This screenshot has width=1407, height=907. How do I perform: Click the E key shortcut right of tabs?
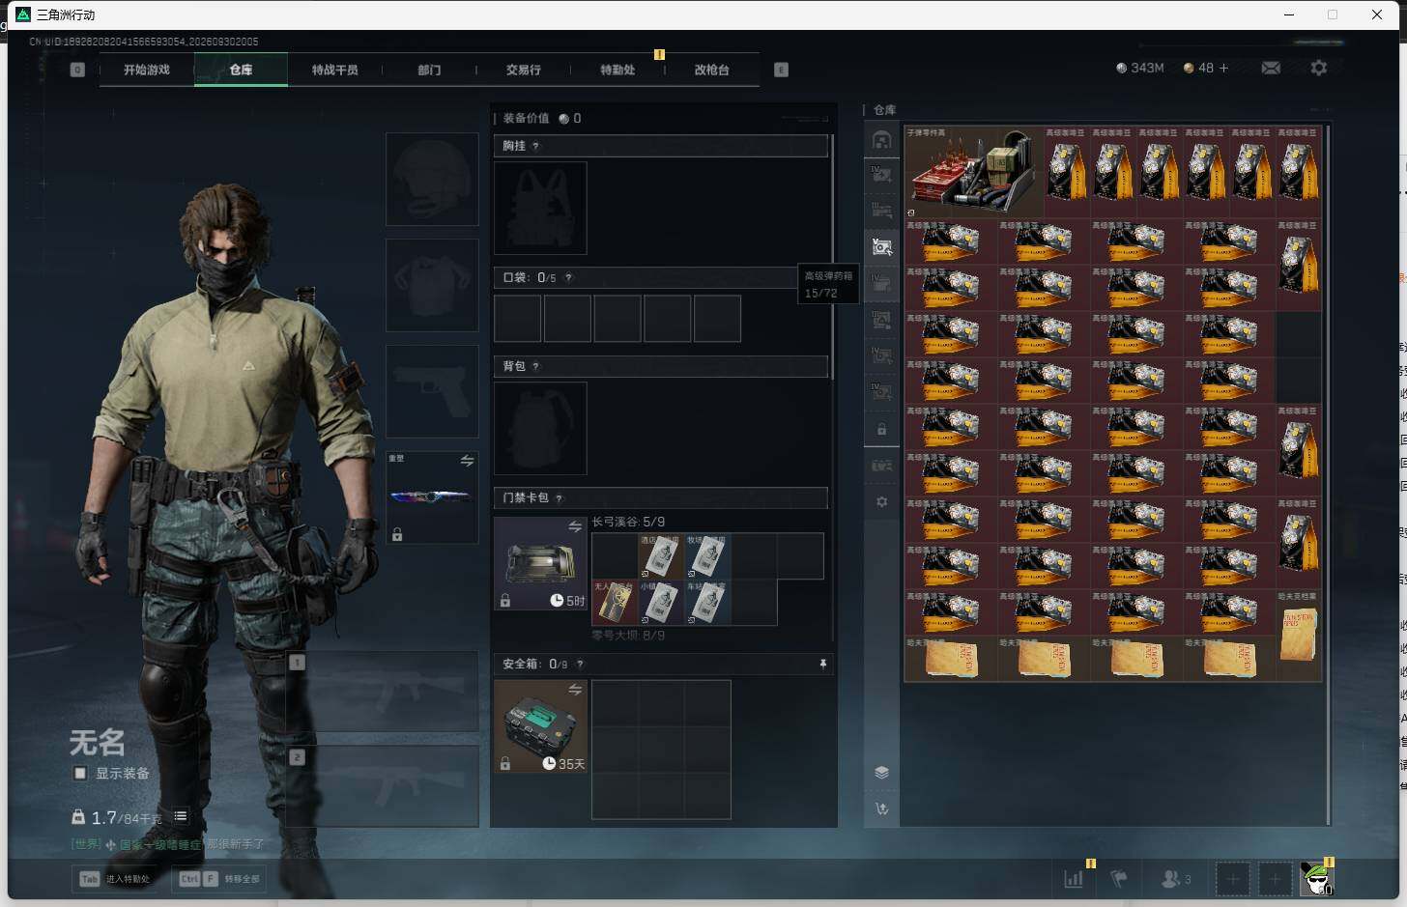point(781,70)
